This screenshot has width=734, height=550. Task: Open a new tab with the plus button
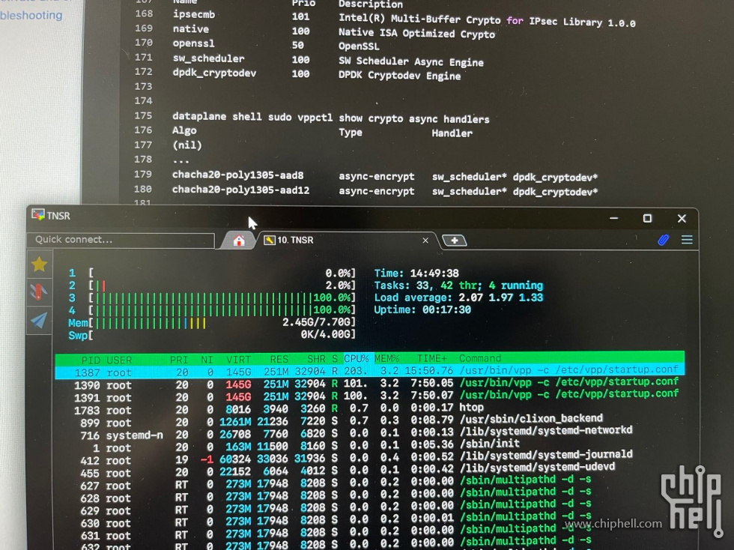(454, 241)
